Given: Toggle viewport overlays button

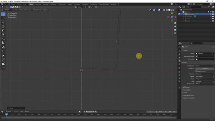Looking at the screenshot, I should [159, 10].
